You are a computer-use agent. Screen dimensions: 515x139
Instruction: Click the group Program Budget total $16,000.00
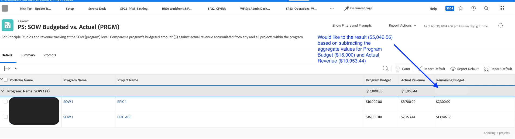(374, 91)
